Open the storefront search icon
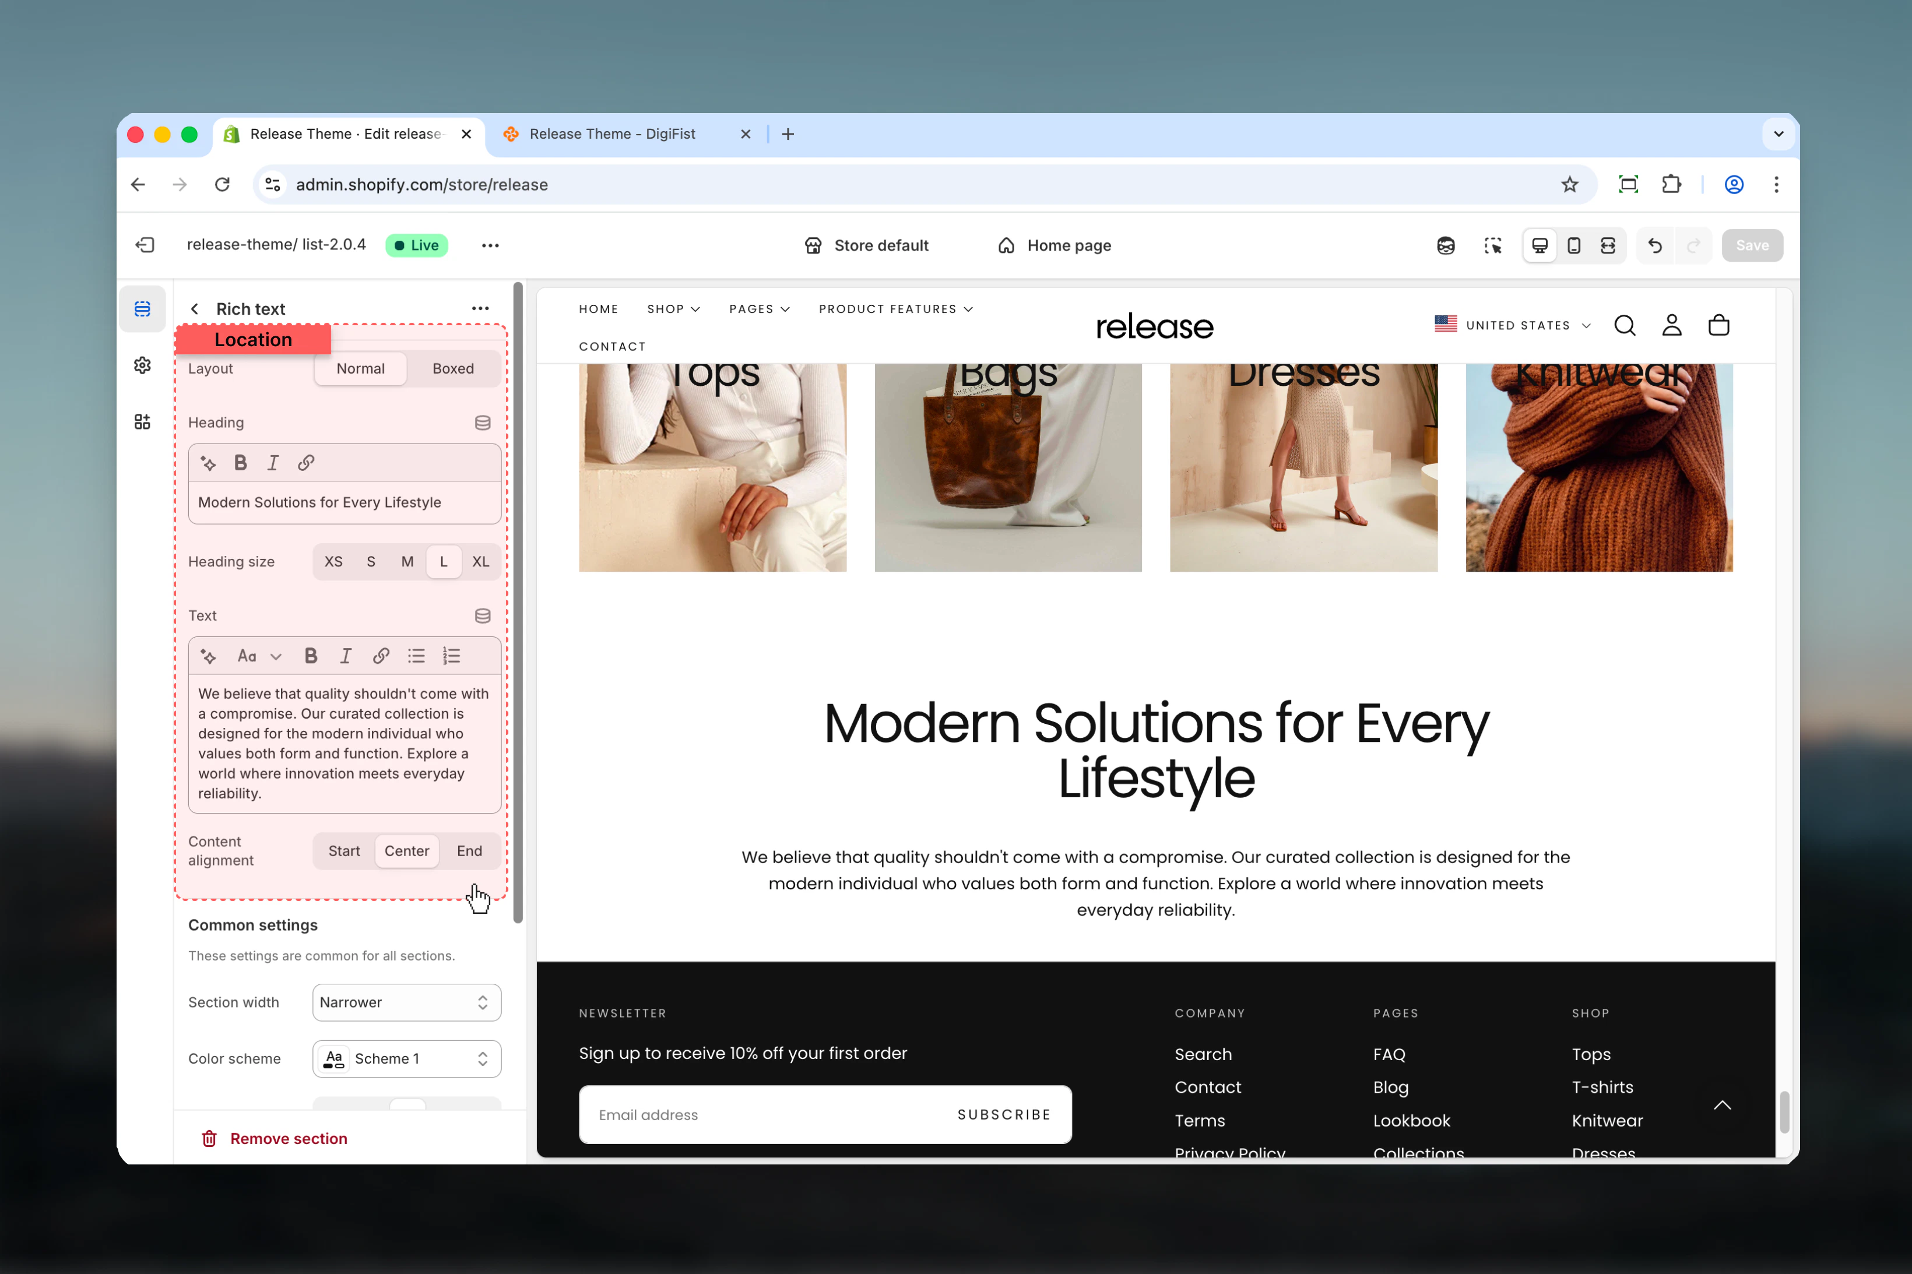 coord(1625,326)
